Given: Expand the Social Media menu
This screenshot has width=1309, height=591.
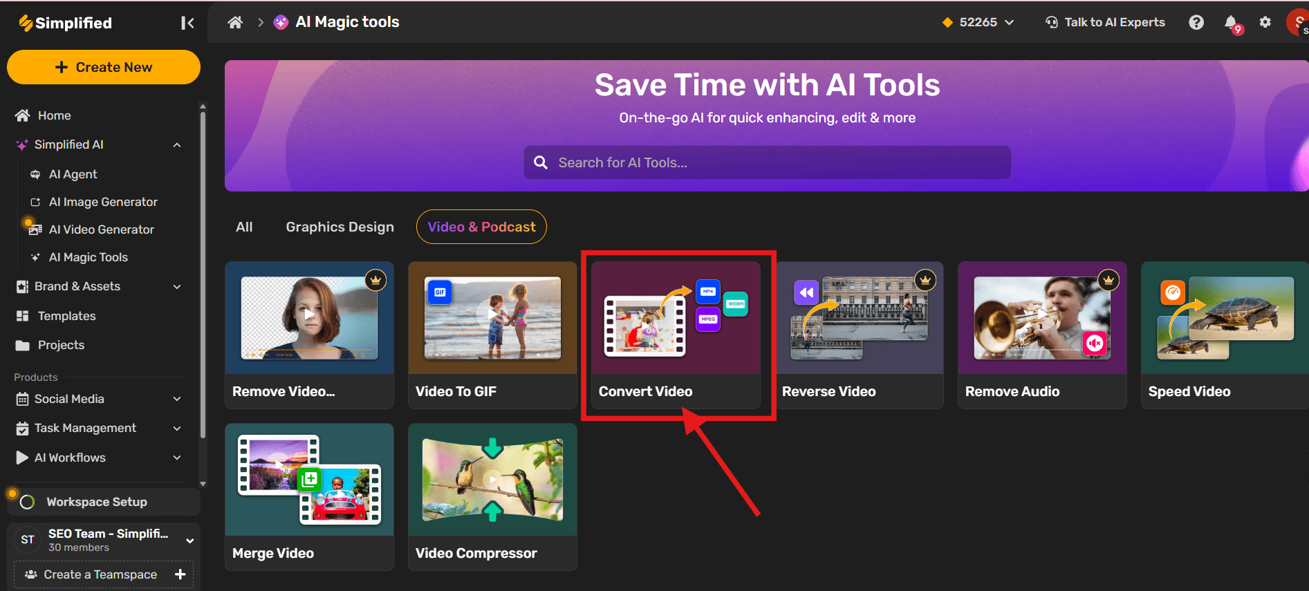Looking at the screenshot, I should point(177,399).
